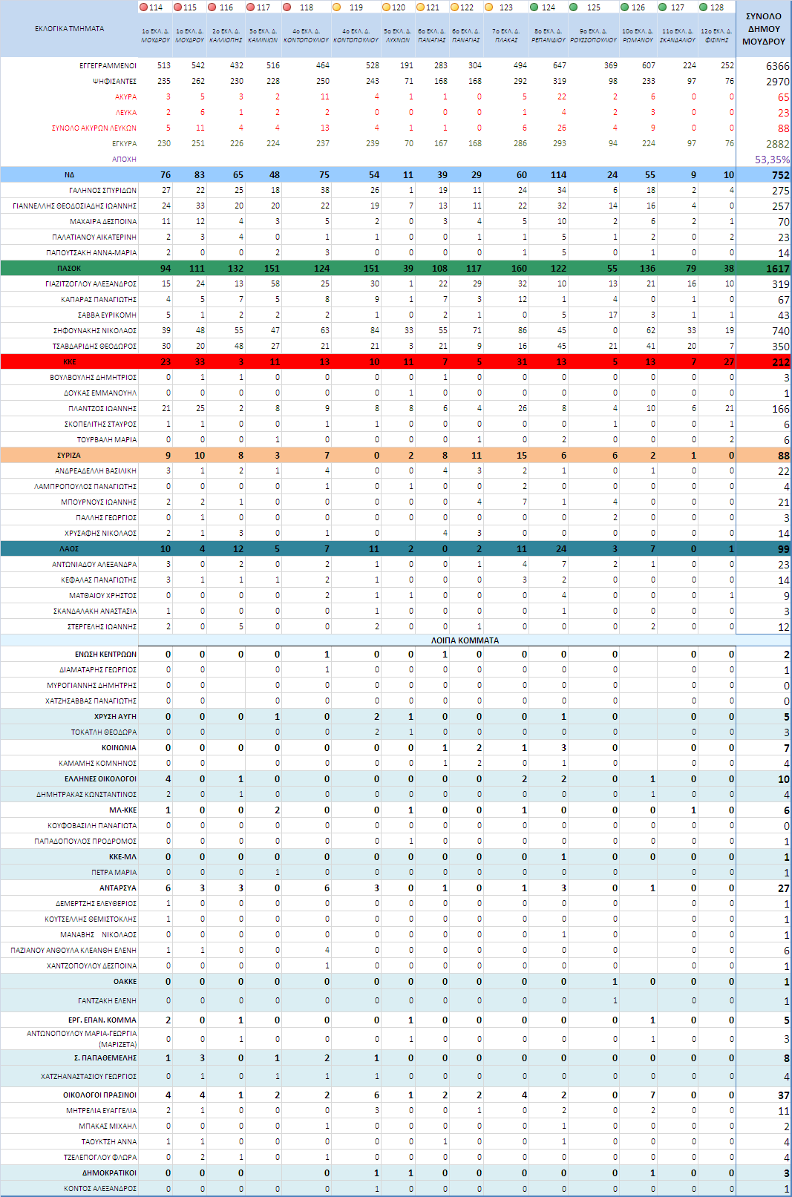Click candidate ΓΑΛΗΝΟΣ ΣΠΥΡΙΔΩΝ row label
Screen dimensions: 792x1197
click(x=102, y=190)
